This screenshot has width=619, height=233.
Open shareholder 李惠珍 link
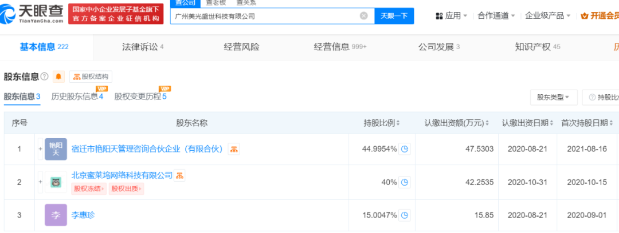tap(83, 215)
